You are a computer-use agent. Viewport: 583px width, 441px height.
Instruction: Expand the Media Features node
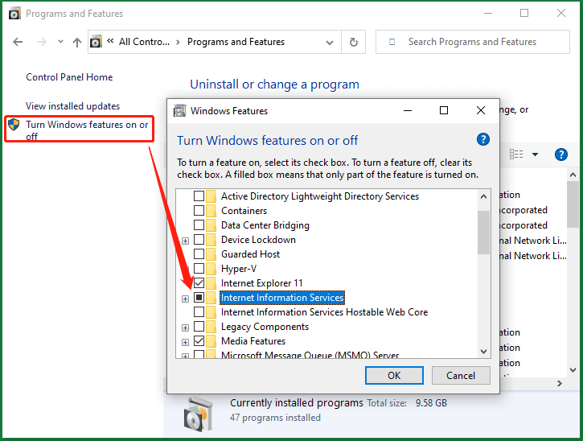(x=185, y=342)
